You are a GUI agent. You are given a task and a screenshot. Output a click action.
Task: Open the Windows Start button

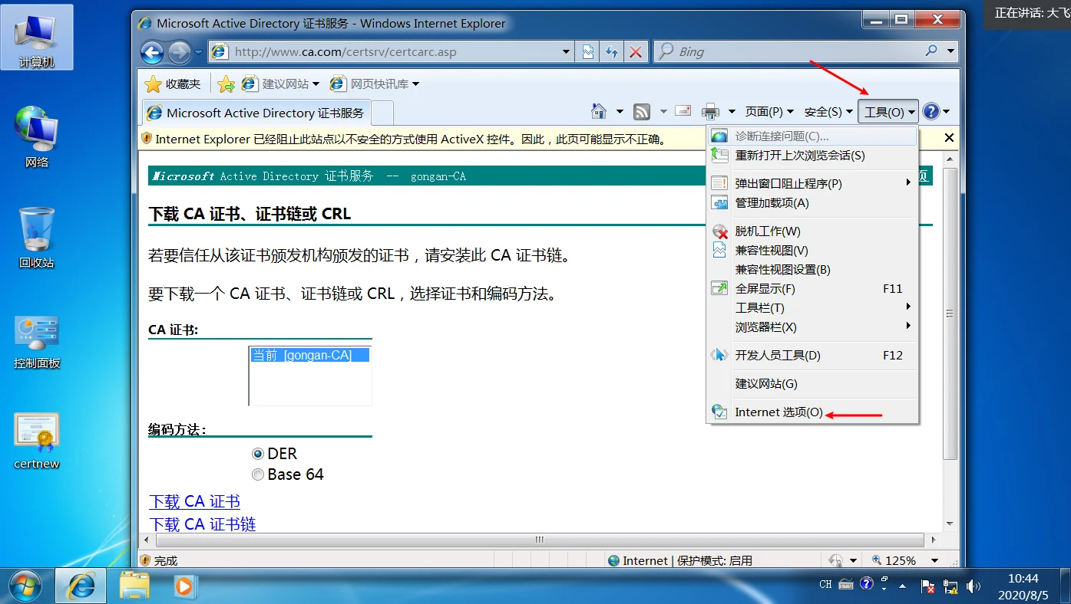pos(25,586)
